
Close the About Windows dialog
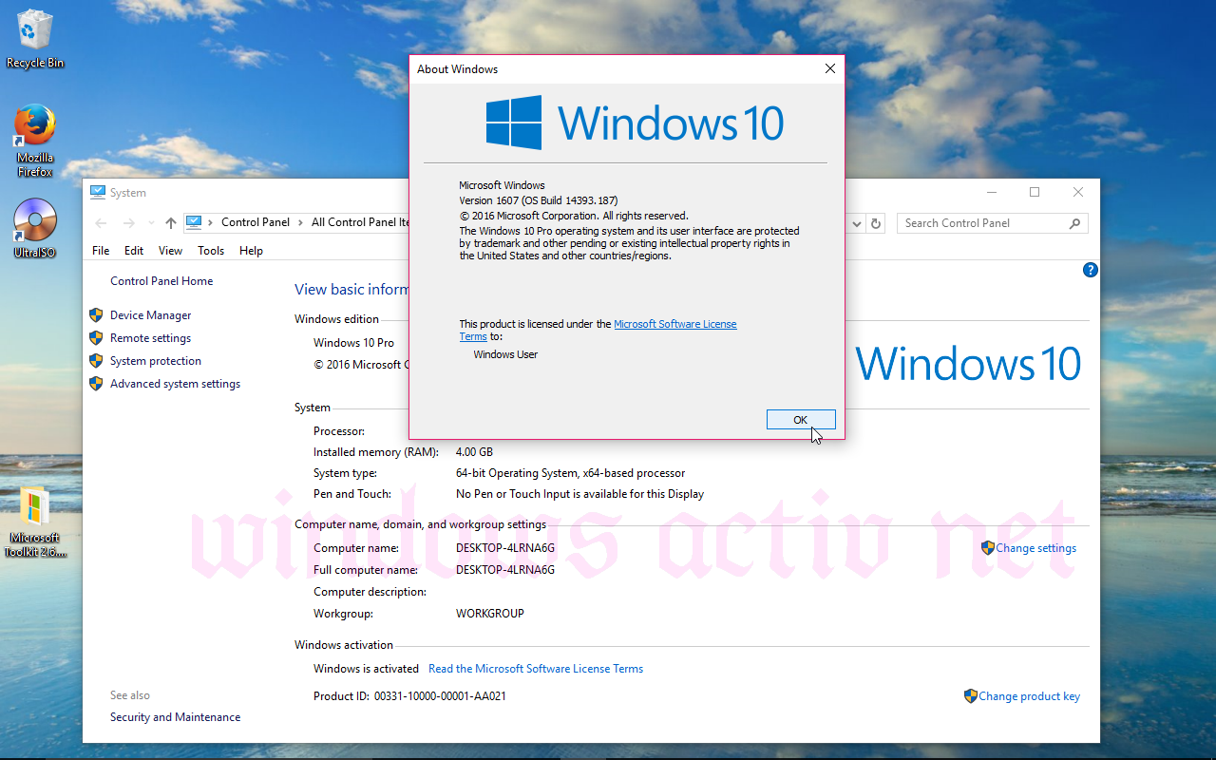point(829,68)
